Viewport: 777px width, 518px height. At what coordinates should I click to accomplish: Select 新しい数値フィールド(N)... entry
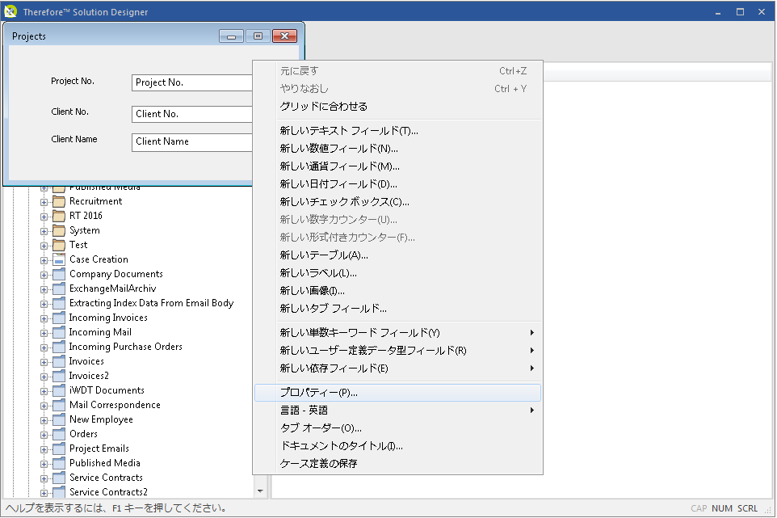click(397, 149)
